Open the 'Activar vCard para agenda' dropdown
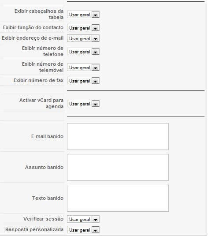Viewport: 208px width, 236px height. [x=83, y=104]
